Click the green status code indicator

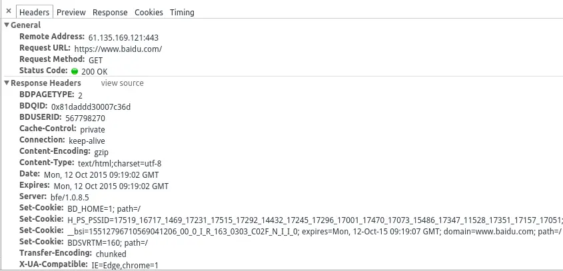pyautogui.click(x=75, y=71)
